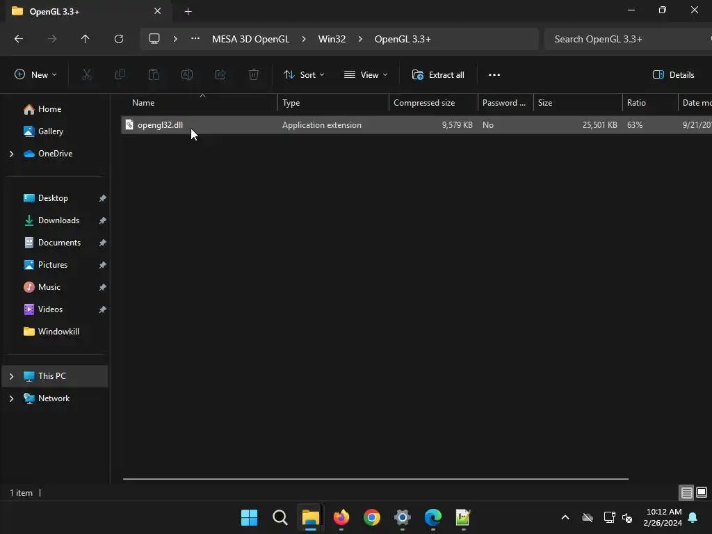
Task: Open the Sort dropdown menu
Action: click(304, 75)
